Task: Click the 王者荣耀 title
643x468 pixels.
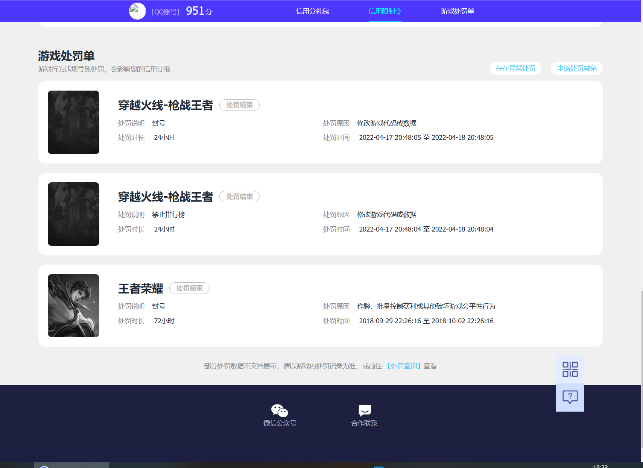Action: pos(141,289)
